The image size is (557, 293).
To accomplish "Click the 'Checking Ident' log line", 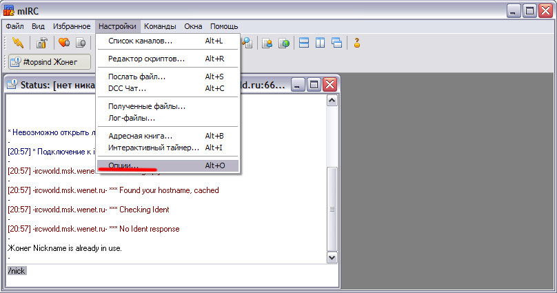I will (x=88, y=210).
